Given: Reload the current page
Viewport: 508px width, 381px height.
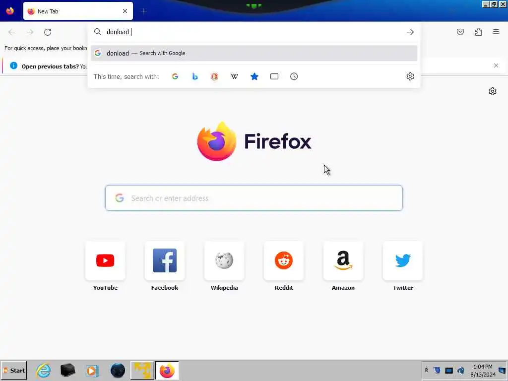Looking at the screenshot, I should click(48, 32).
